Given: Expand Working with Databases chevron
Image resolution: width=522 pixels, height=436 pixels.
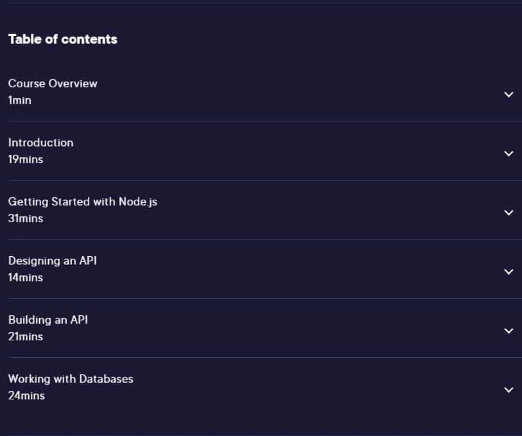Looking at the screenshot, I should pos(509,390).
